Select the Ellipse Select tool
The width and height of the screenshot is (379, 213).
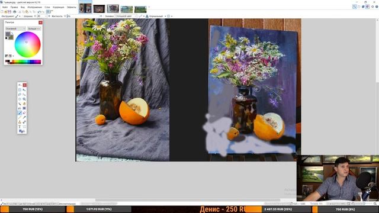click(x=20, y=99)
